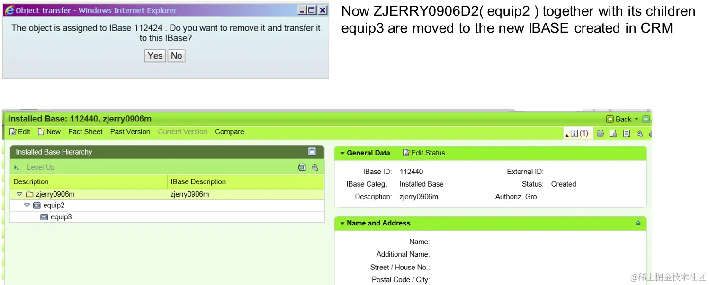
Task: Click the expand/collapse all arrows icon
Action: pos(17,167)
